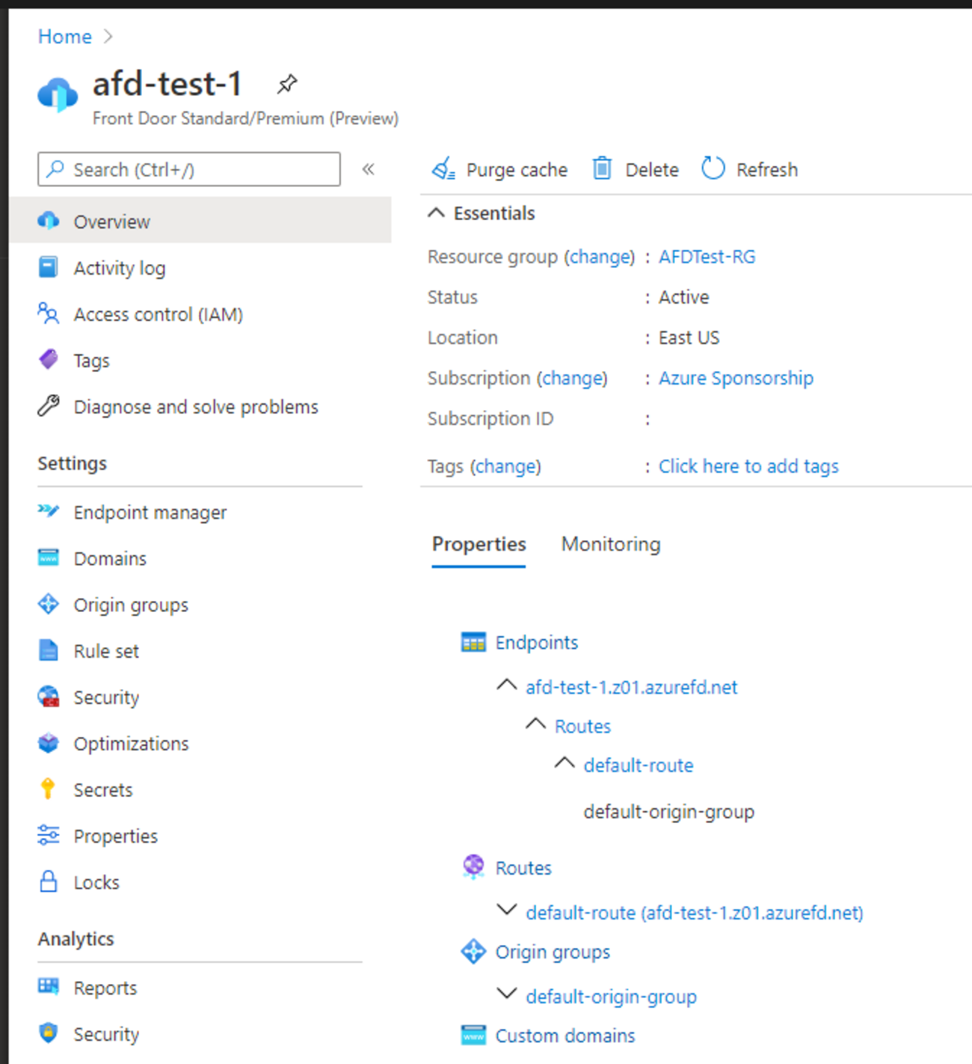Viewport: 972px width, 1064px height.
Task: Collapse the afd-test-1.z01.azurefd.net endpoint tree
Action: tap(507, 685)
